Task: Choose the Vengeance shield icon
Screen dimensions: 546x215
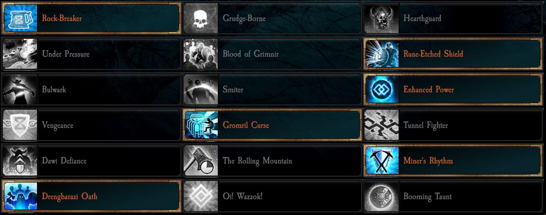Action: pyautogui.click(x=20, y=125)
